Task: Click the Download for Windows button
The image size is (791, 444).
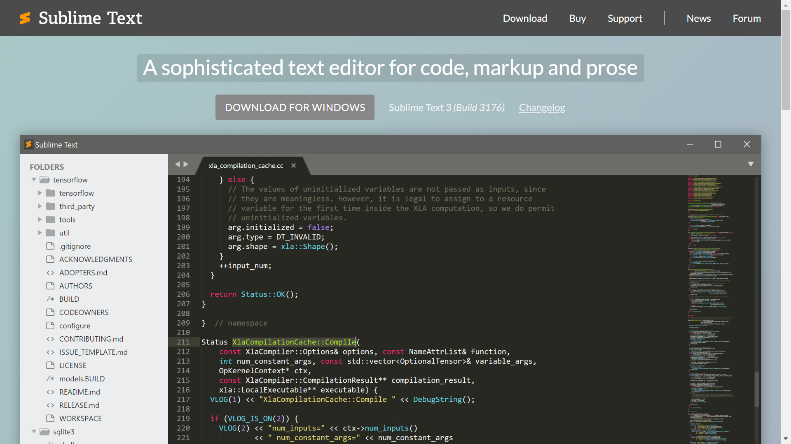Action: coord(295,107)
